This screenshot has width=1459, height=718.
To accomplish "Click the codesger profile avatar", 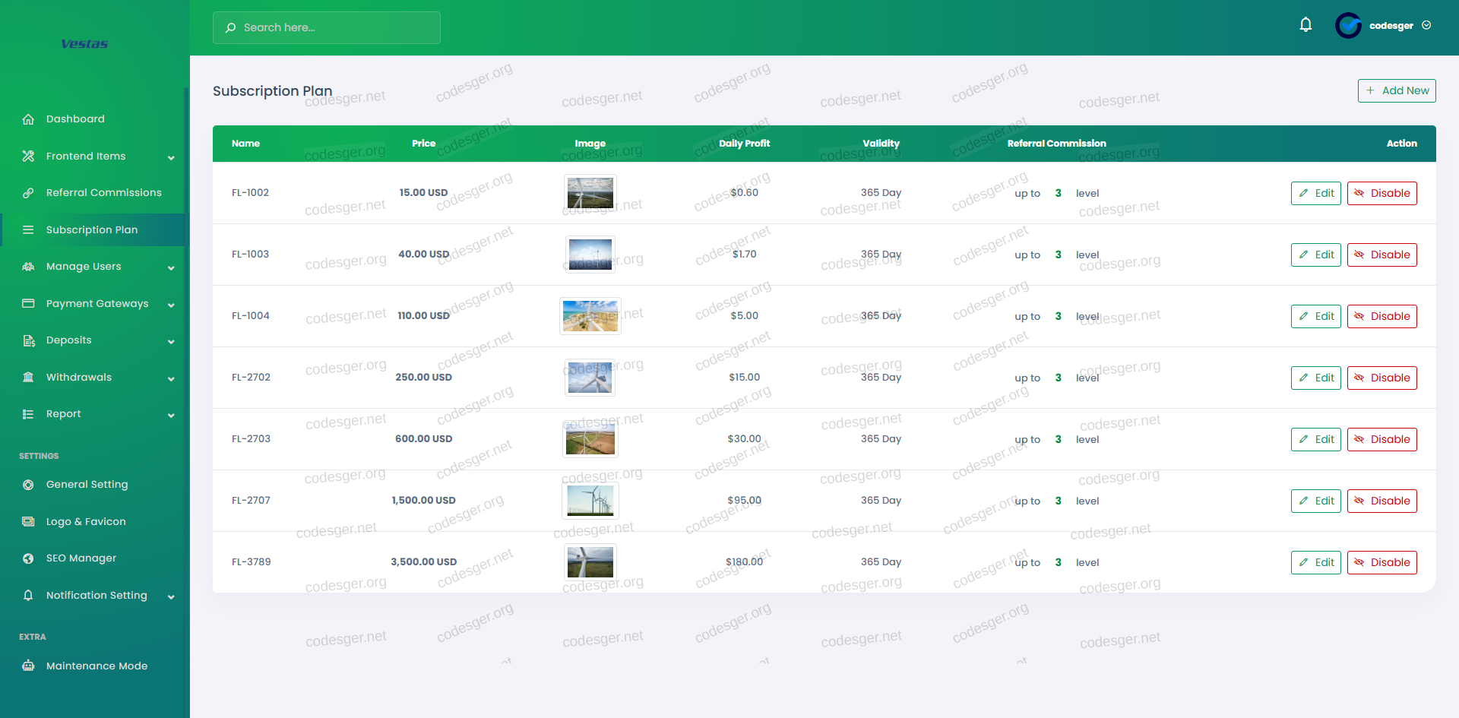I will pos(1348,26).
